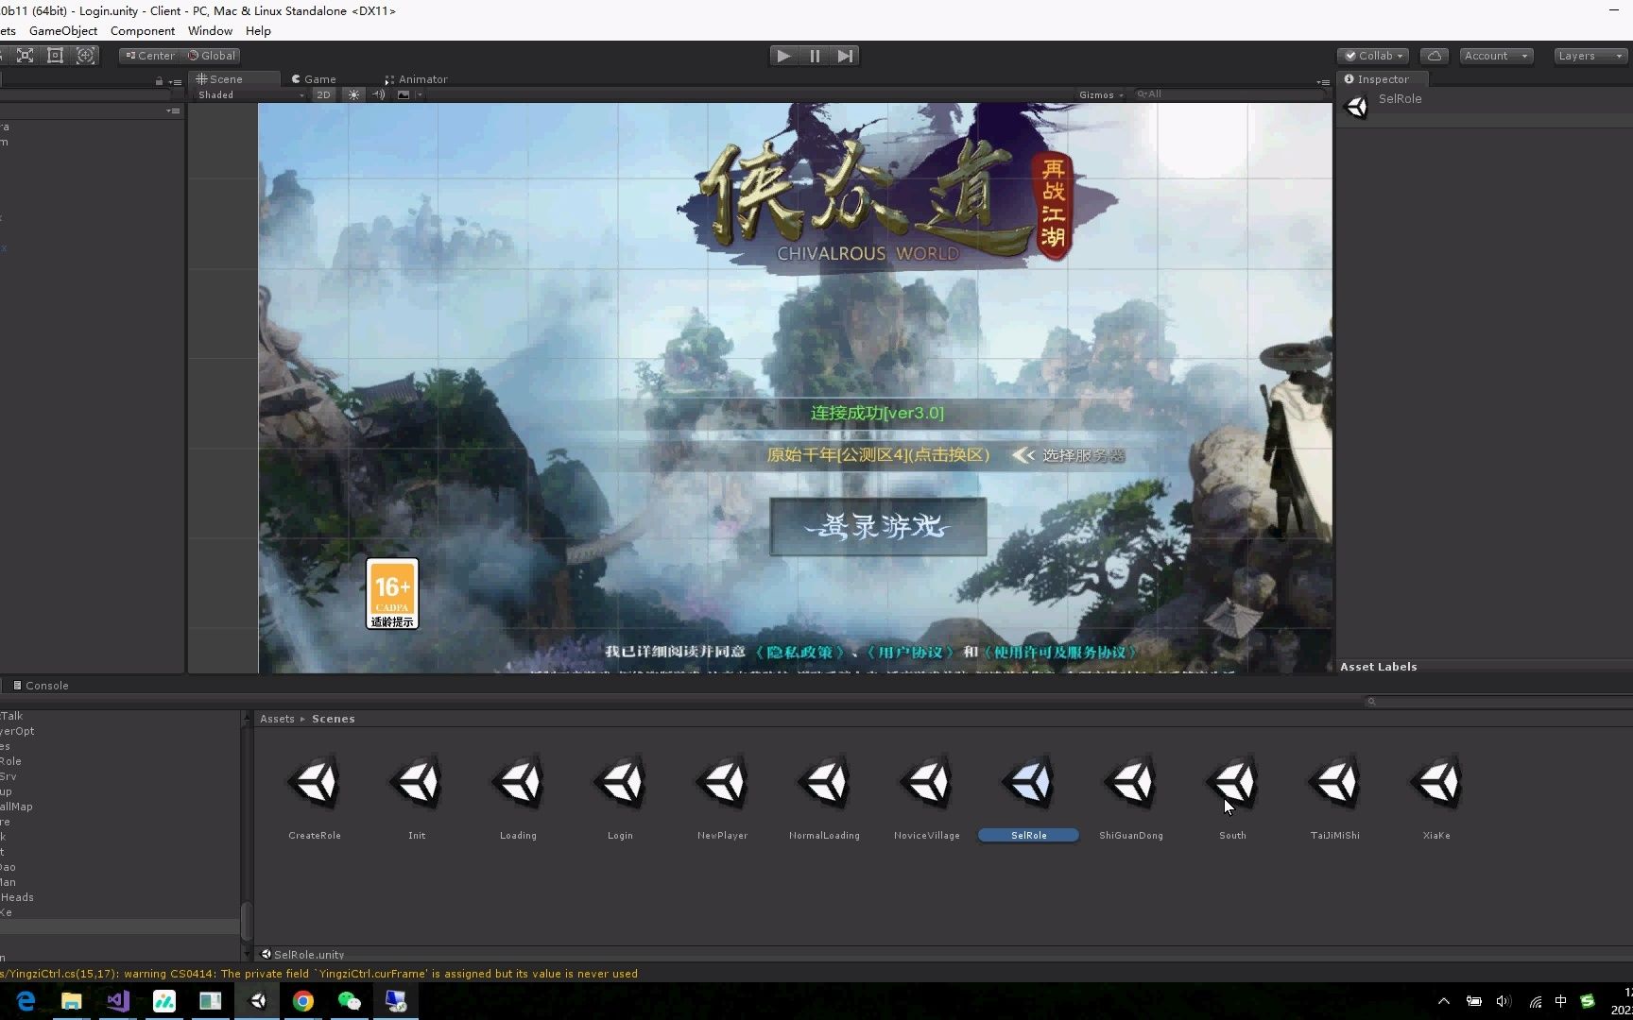
Task: Focus the Project search field
Action: [x=1498, y=702]
